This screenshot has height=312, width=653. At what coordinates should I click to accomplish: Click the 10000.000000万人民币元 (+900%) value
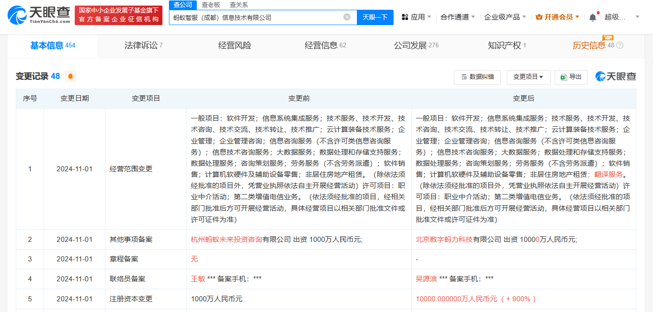coord(476,299)
